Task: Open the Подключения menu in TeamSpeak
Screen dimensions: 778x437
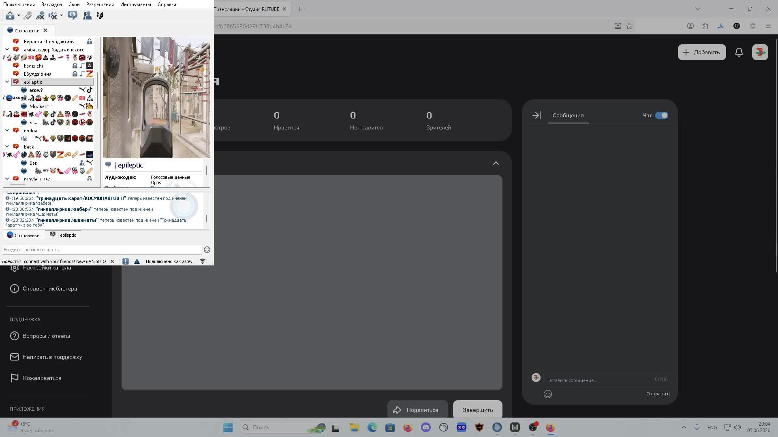Action: point(19,4)
